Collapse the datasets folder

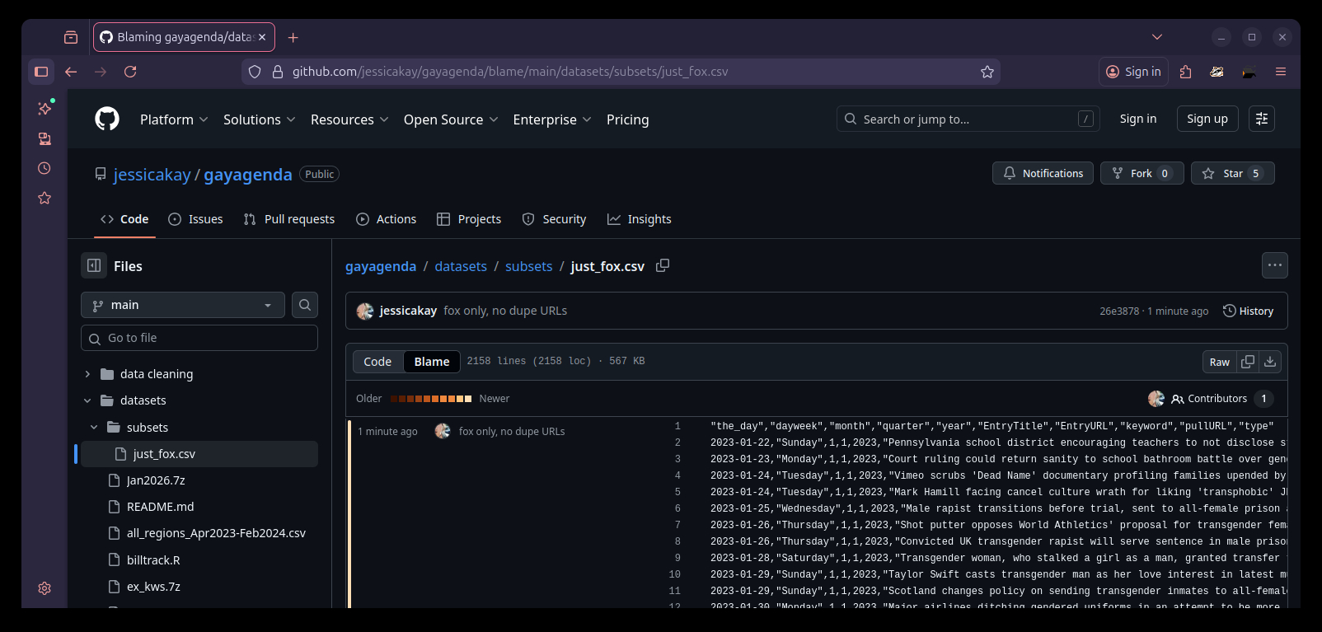coord(87,400)
